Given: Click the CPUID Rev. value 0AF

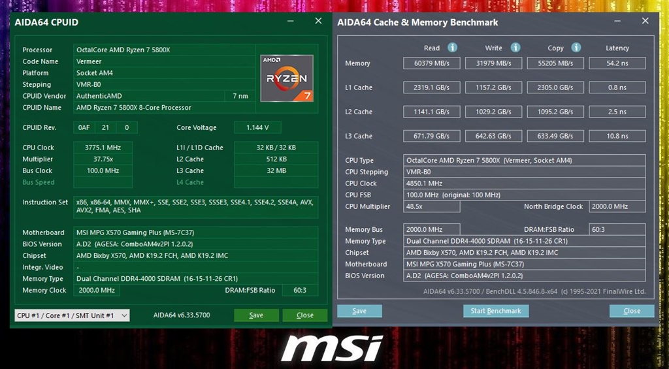Looking at the screenshot, I should pos(84,127).
